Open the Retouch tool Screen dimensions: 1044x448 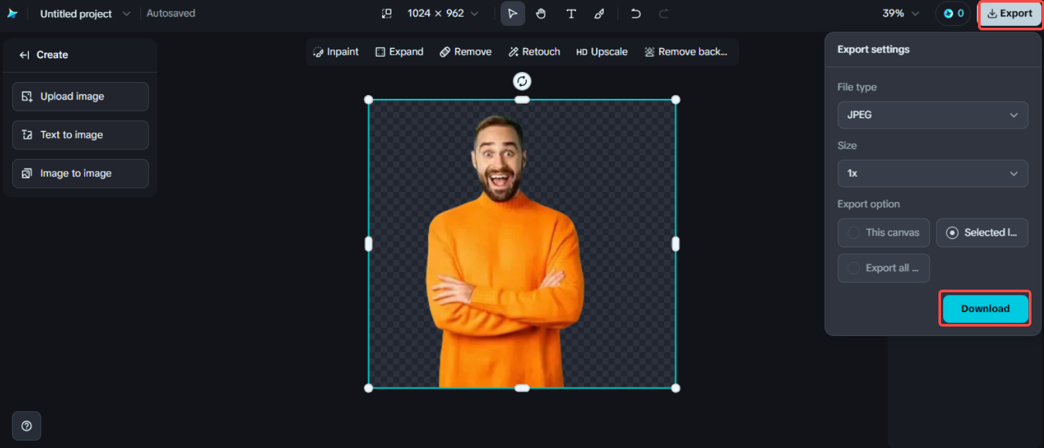[535, 51]
